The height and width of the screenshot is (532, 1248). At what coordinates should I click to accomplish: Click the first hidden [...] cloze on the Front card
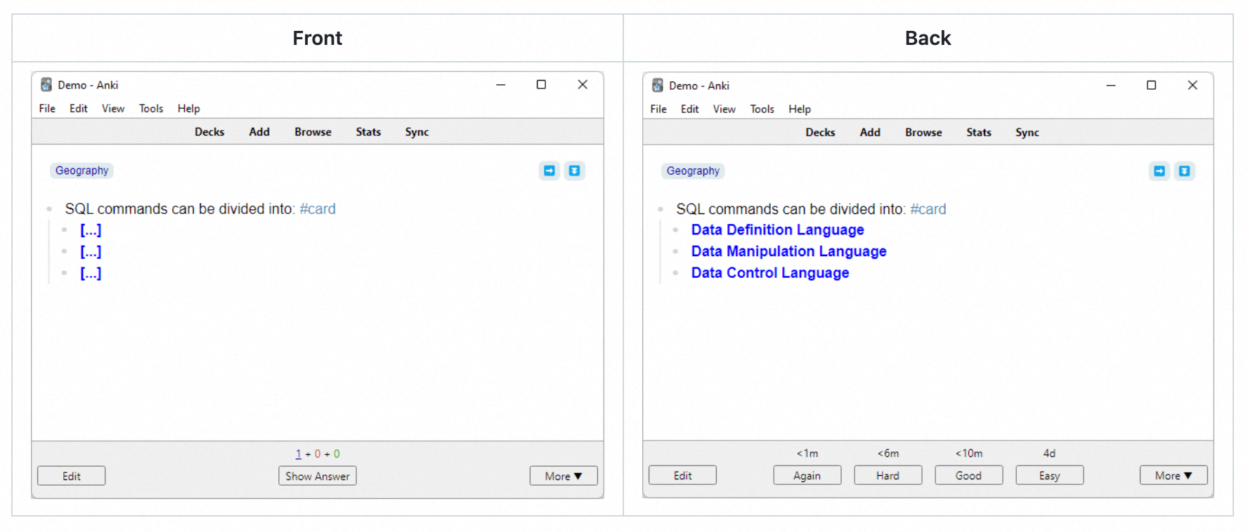tap(91, 230)
